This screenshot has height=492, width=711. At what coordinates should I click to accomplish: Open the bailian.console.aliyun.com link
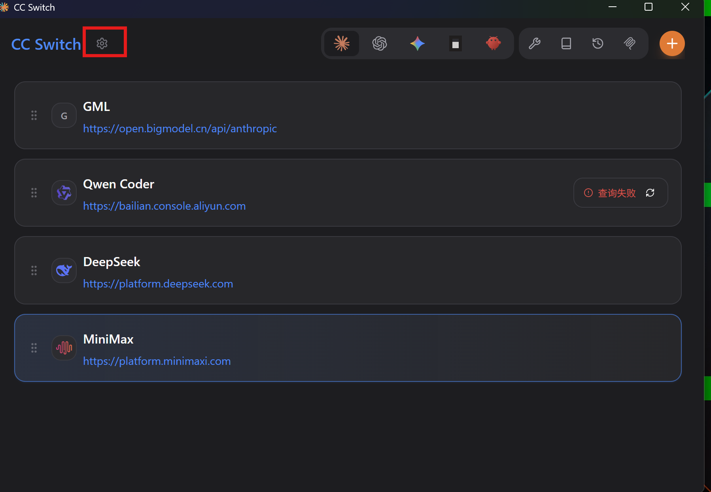click(165, 206)
